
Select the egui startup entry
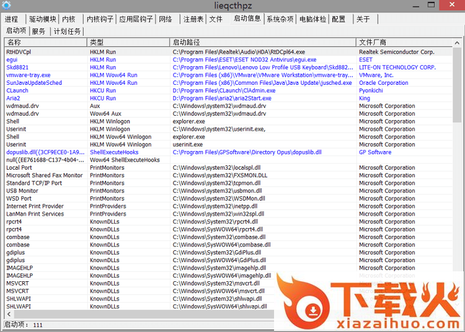(x=228, y=59)
